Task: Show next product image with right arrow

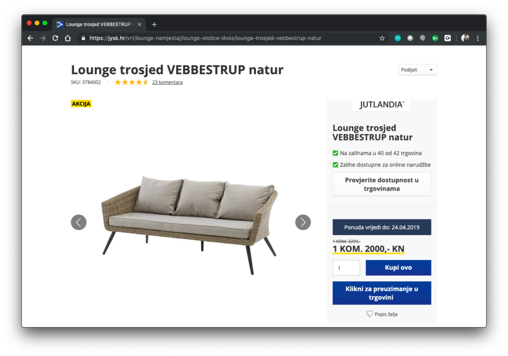Action: tap(303, 222)
